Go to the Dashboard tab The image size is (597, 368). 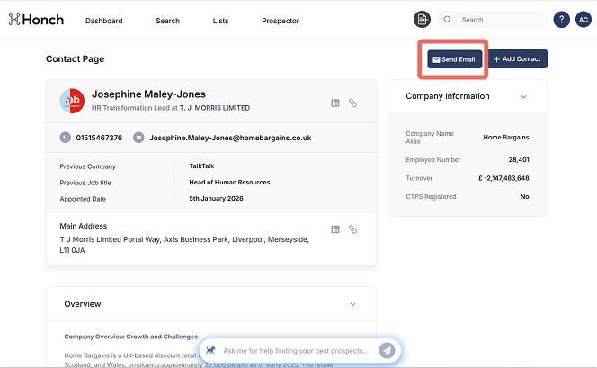[103, 21]
